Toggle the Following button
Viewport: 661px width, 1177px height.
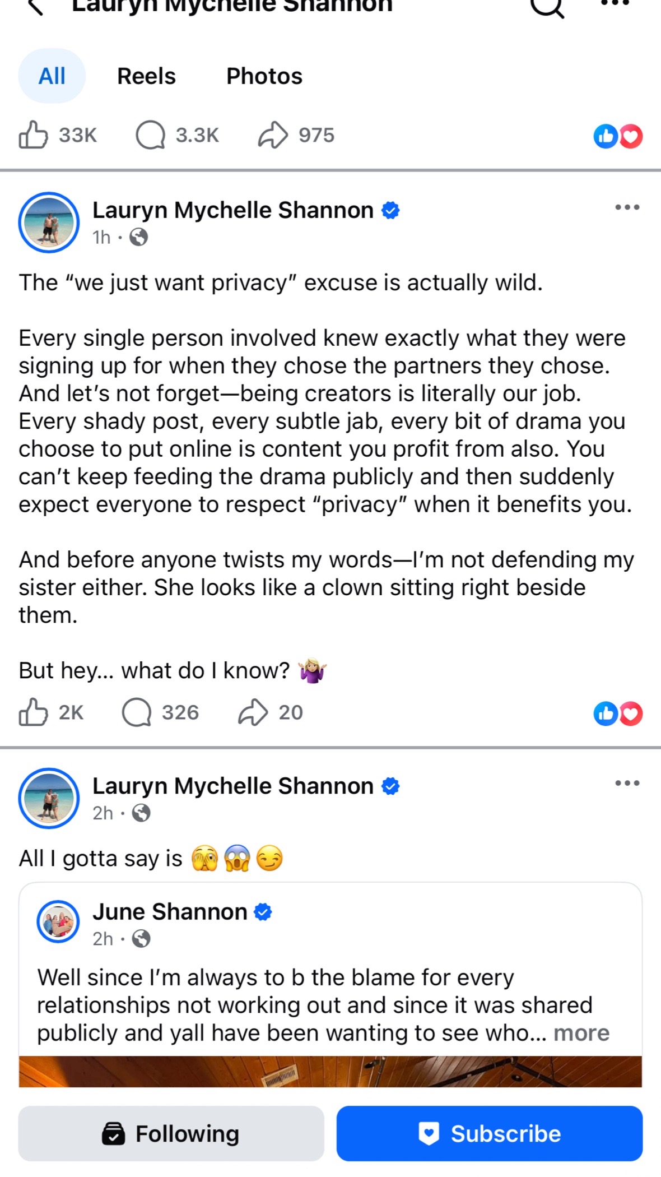(171, 1133)
